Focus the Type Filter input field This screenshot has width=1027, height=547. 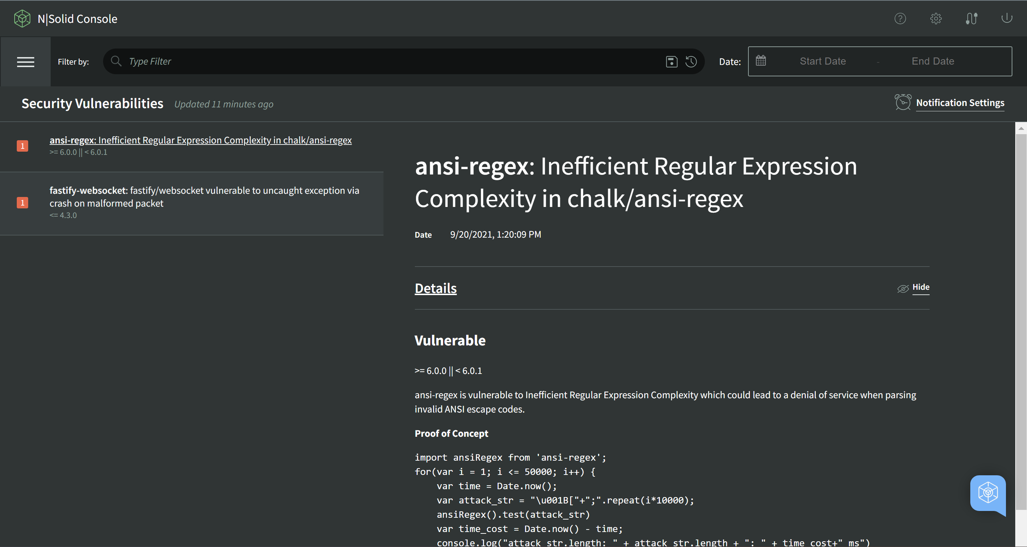[395, 61]
